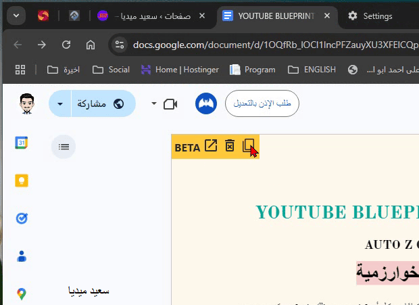Viewport: 419px width, 305px height.
Task: Open the video meeting camera icon
Action: tap(170, 103)
